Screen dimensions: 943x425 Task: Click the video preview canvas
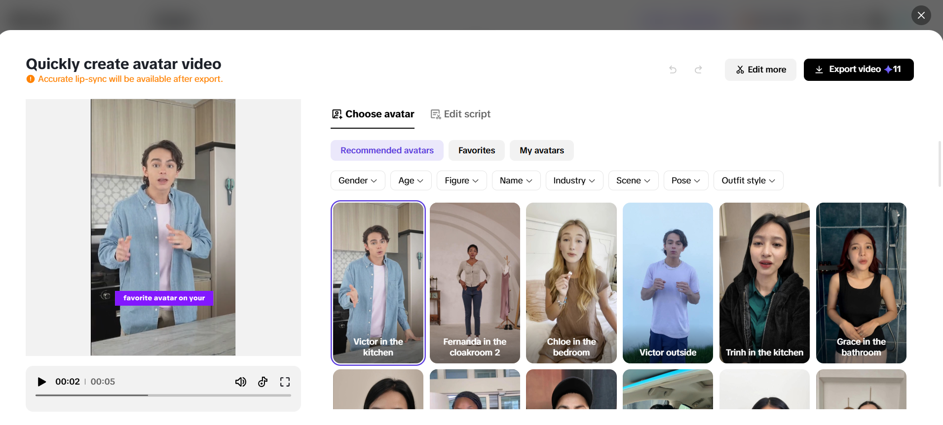click(163, 227)
